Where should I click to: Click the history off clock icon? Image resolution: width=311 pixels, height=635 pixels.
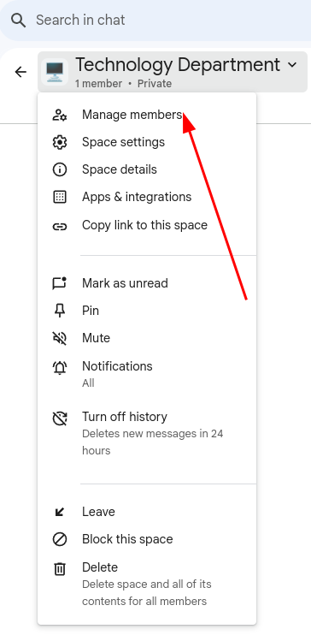click(x=60, y=418)
